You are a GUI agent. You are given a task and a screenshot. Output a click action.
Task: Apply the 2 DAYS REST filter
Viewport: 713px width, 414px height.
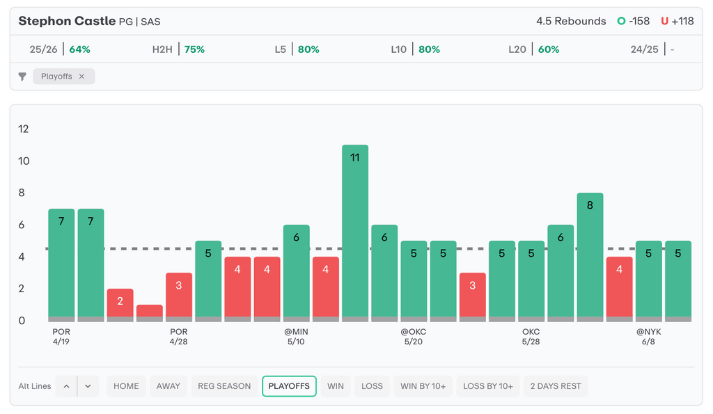tap(556, 386)
